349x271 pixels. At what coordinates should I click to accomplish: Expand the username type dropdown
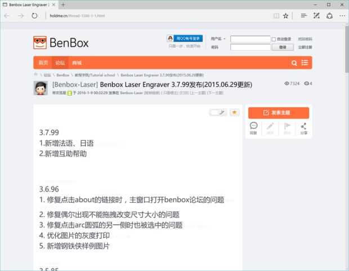(218, 39)
